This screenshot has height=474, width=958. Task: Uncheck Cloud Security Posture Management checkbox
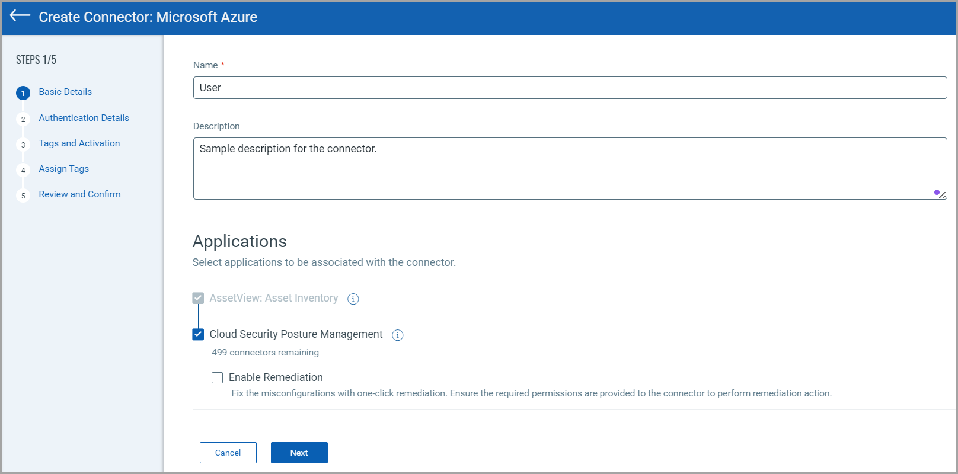pos(198,334)
